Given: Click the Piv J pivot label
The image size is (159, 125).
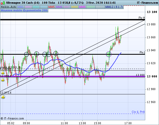Looking at the screenshot, I should pos(142,52).
